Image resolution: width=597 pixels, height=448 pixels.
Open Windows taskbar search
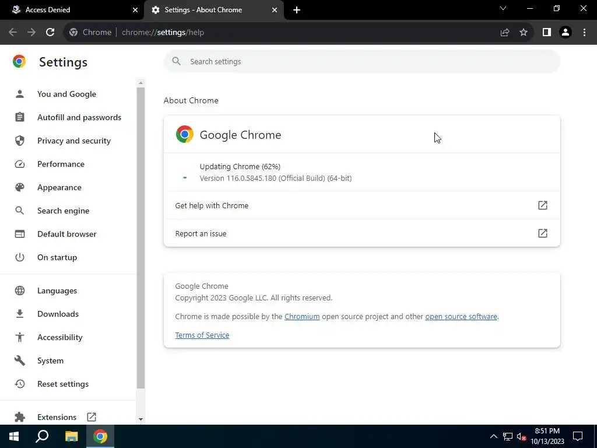[x=42, y=436]
